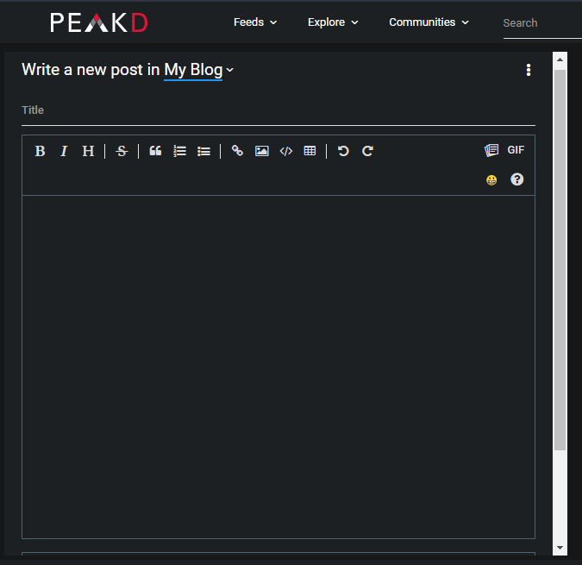Apply strikethrough formatting

point(122,151)
